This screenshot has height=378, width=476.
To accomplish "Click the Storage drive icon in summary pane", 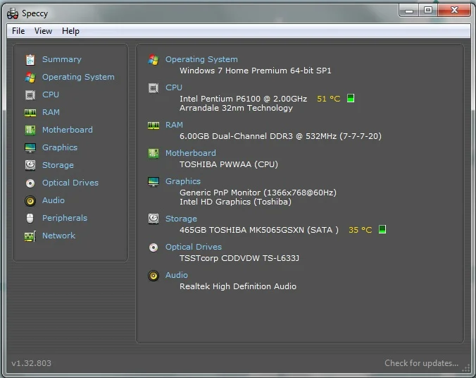I will tap(154, 219).
